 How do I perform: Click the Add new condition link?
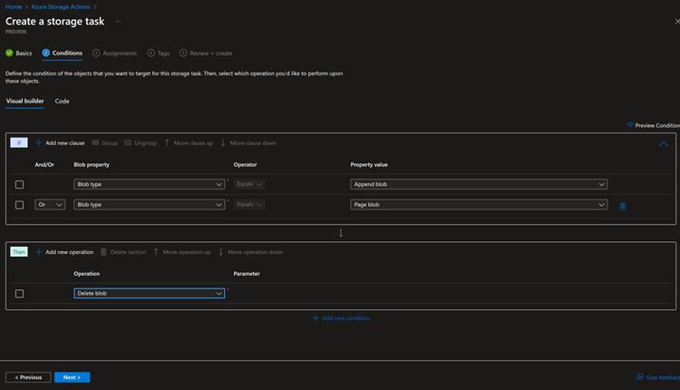(x=341, y=318)
